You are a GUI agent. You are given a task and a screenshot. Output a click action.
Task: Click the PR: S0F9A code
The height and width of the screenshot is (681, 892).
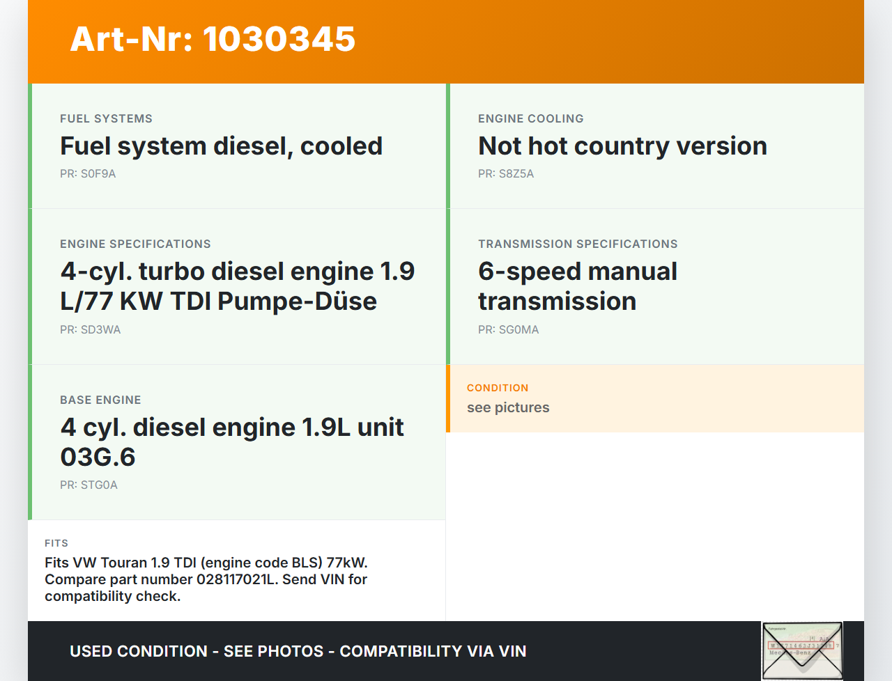pyautogui.click(x=88, y=174)
